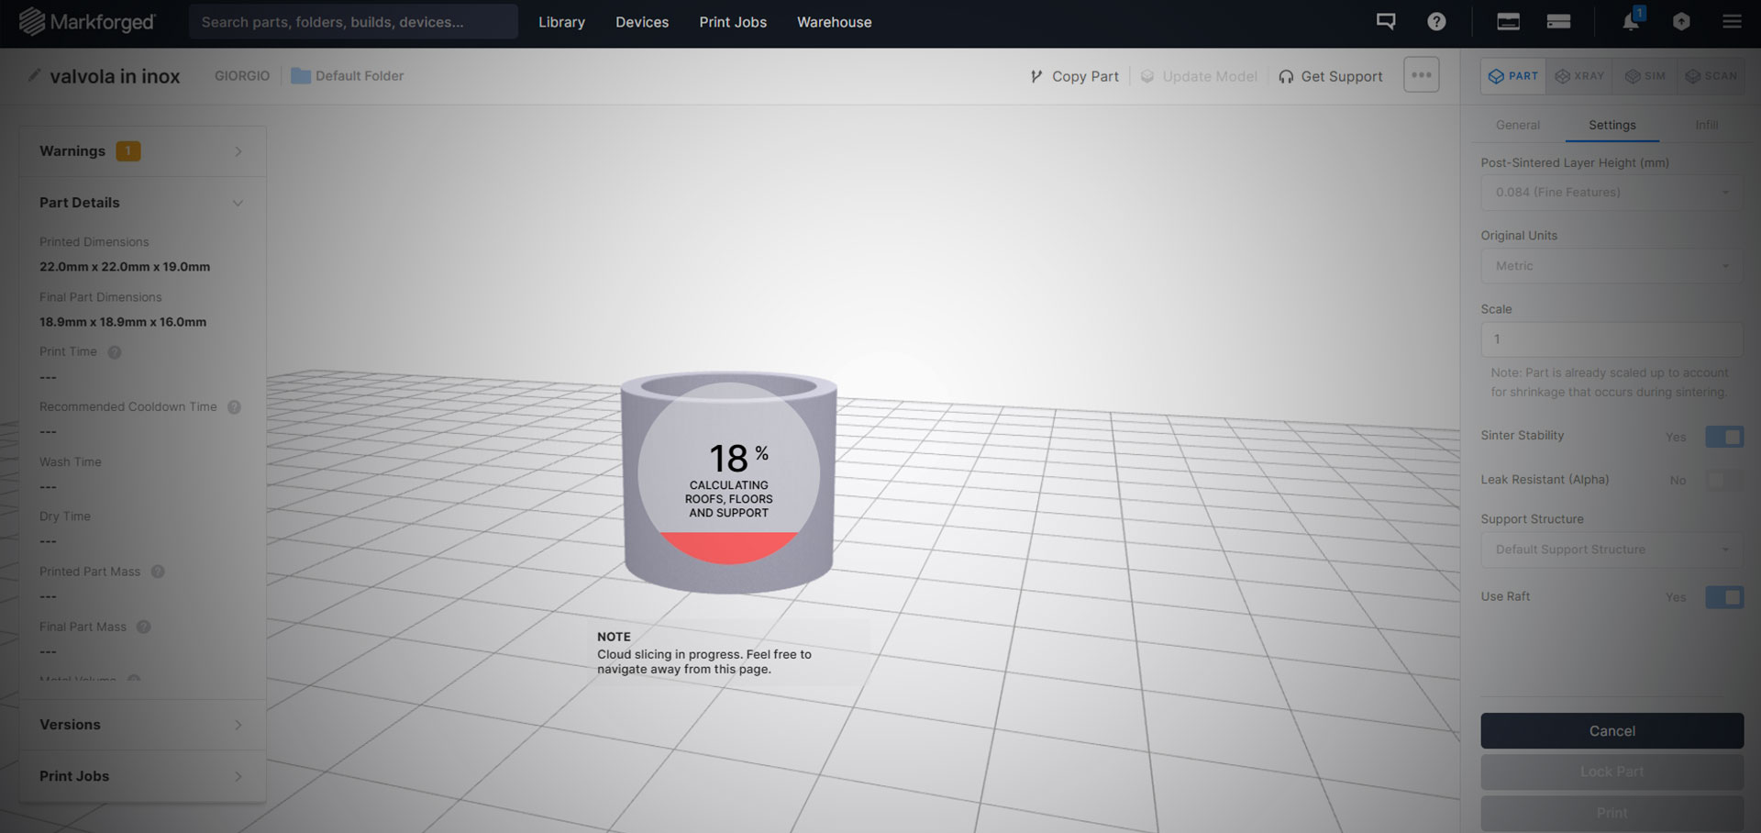Switch to the Infill tab
Screen dimensions: 1761x833
coord(1707,125)
